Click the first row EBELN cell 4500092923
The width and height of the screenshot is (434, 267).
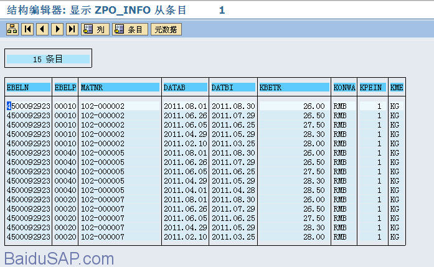pyautogui.click(x=29, y=106)
